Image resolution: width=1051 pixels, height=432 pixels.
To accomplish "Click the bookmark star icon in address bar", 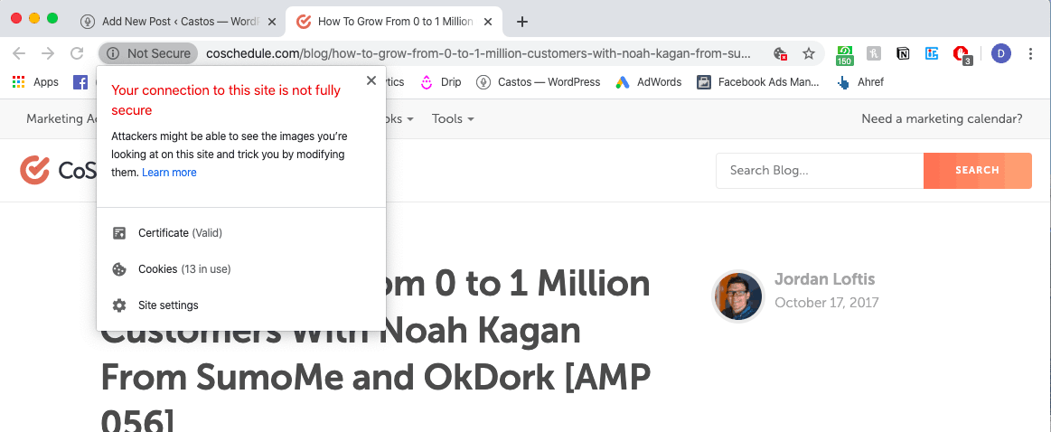I will [809, 53].
